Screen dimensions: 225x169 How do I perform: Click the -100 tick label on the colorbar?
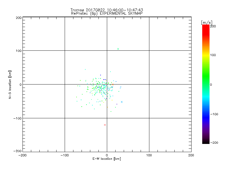214,114
